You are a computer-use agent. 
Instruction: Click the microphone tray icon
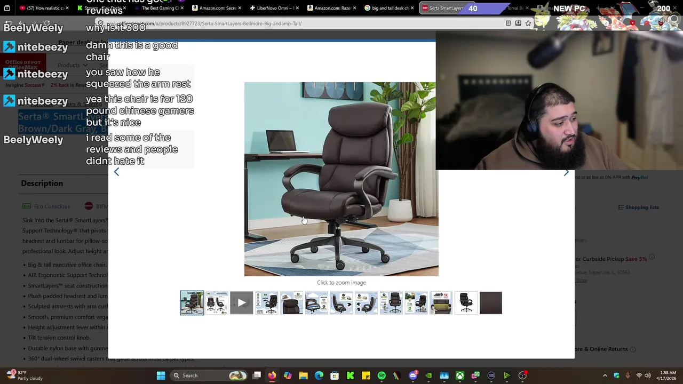pos(628,375)
